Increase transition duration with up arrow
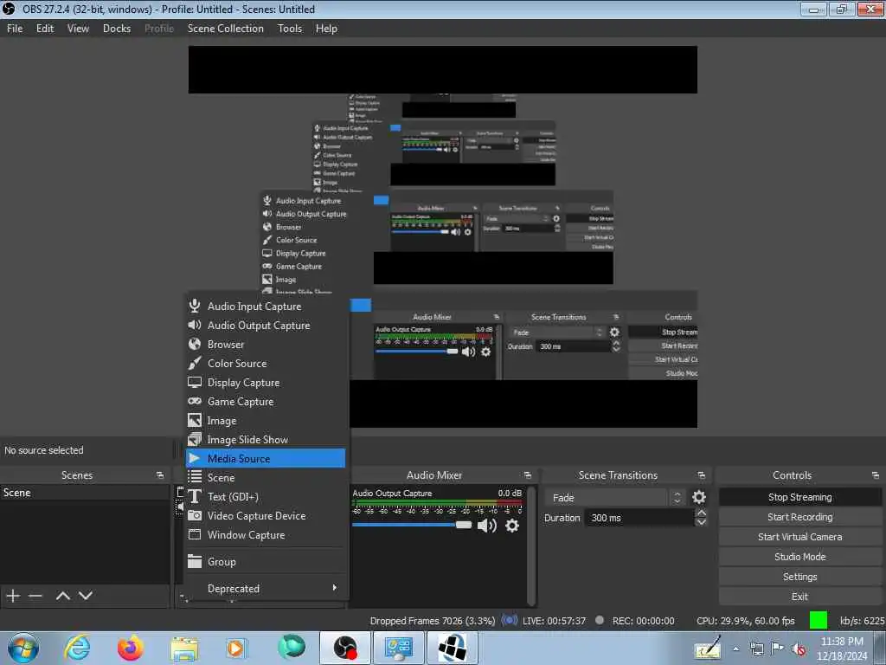This screenshot has width=886, height=665. pos(701,513)
